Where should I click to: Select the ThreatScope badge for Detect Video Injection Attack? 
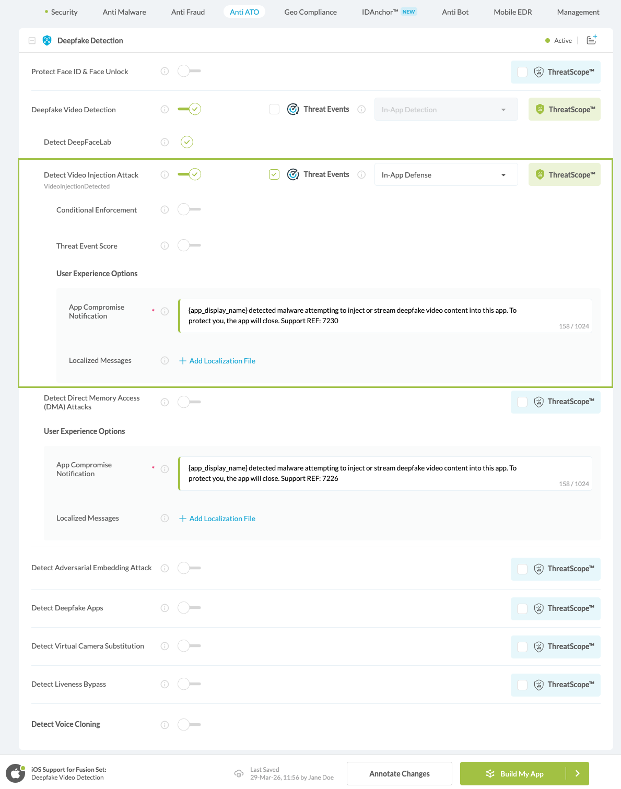click(x=564, y=174)
